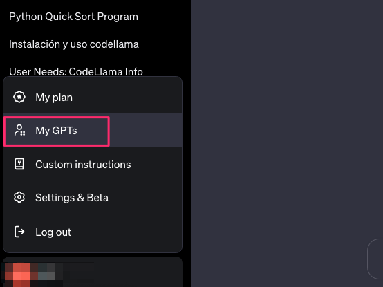Click the star badge icon beside My plan
Viewport: 383px width, 287px height.
coord(19,97)
